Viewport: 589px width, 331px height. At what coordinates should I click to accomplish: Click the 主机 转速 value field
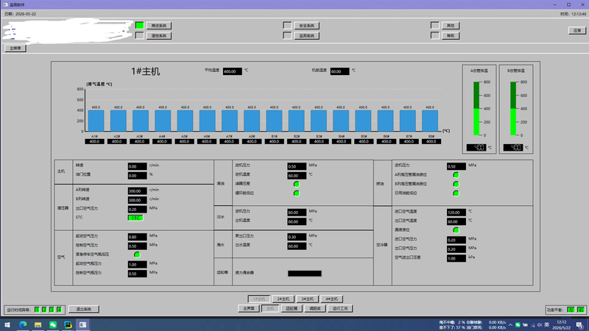(137, 166)
